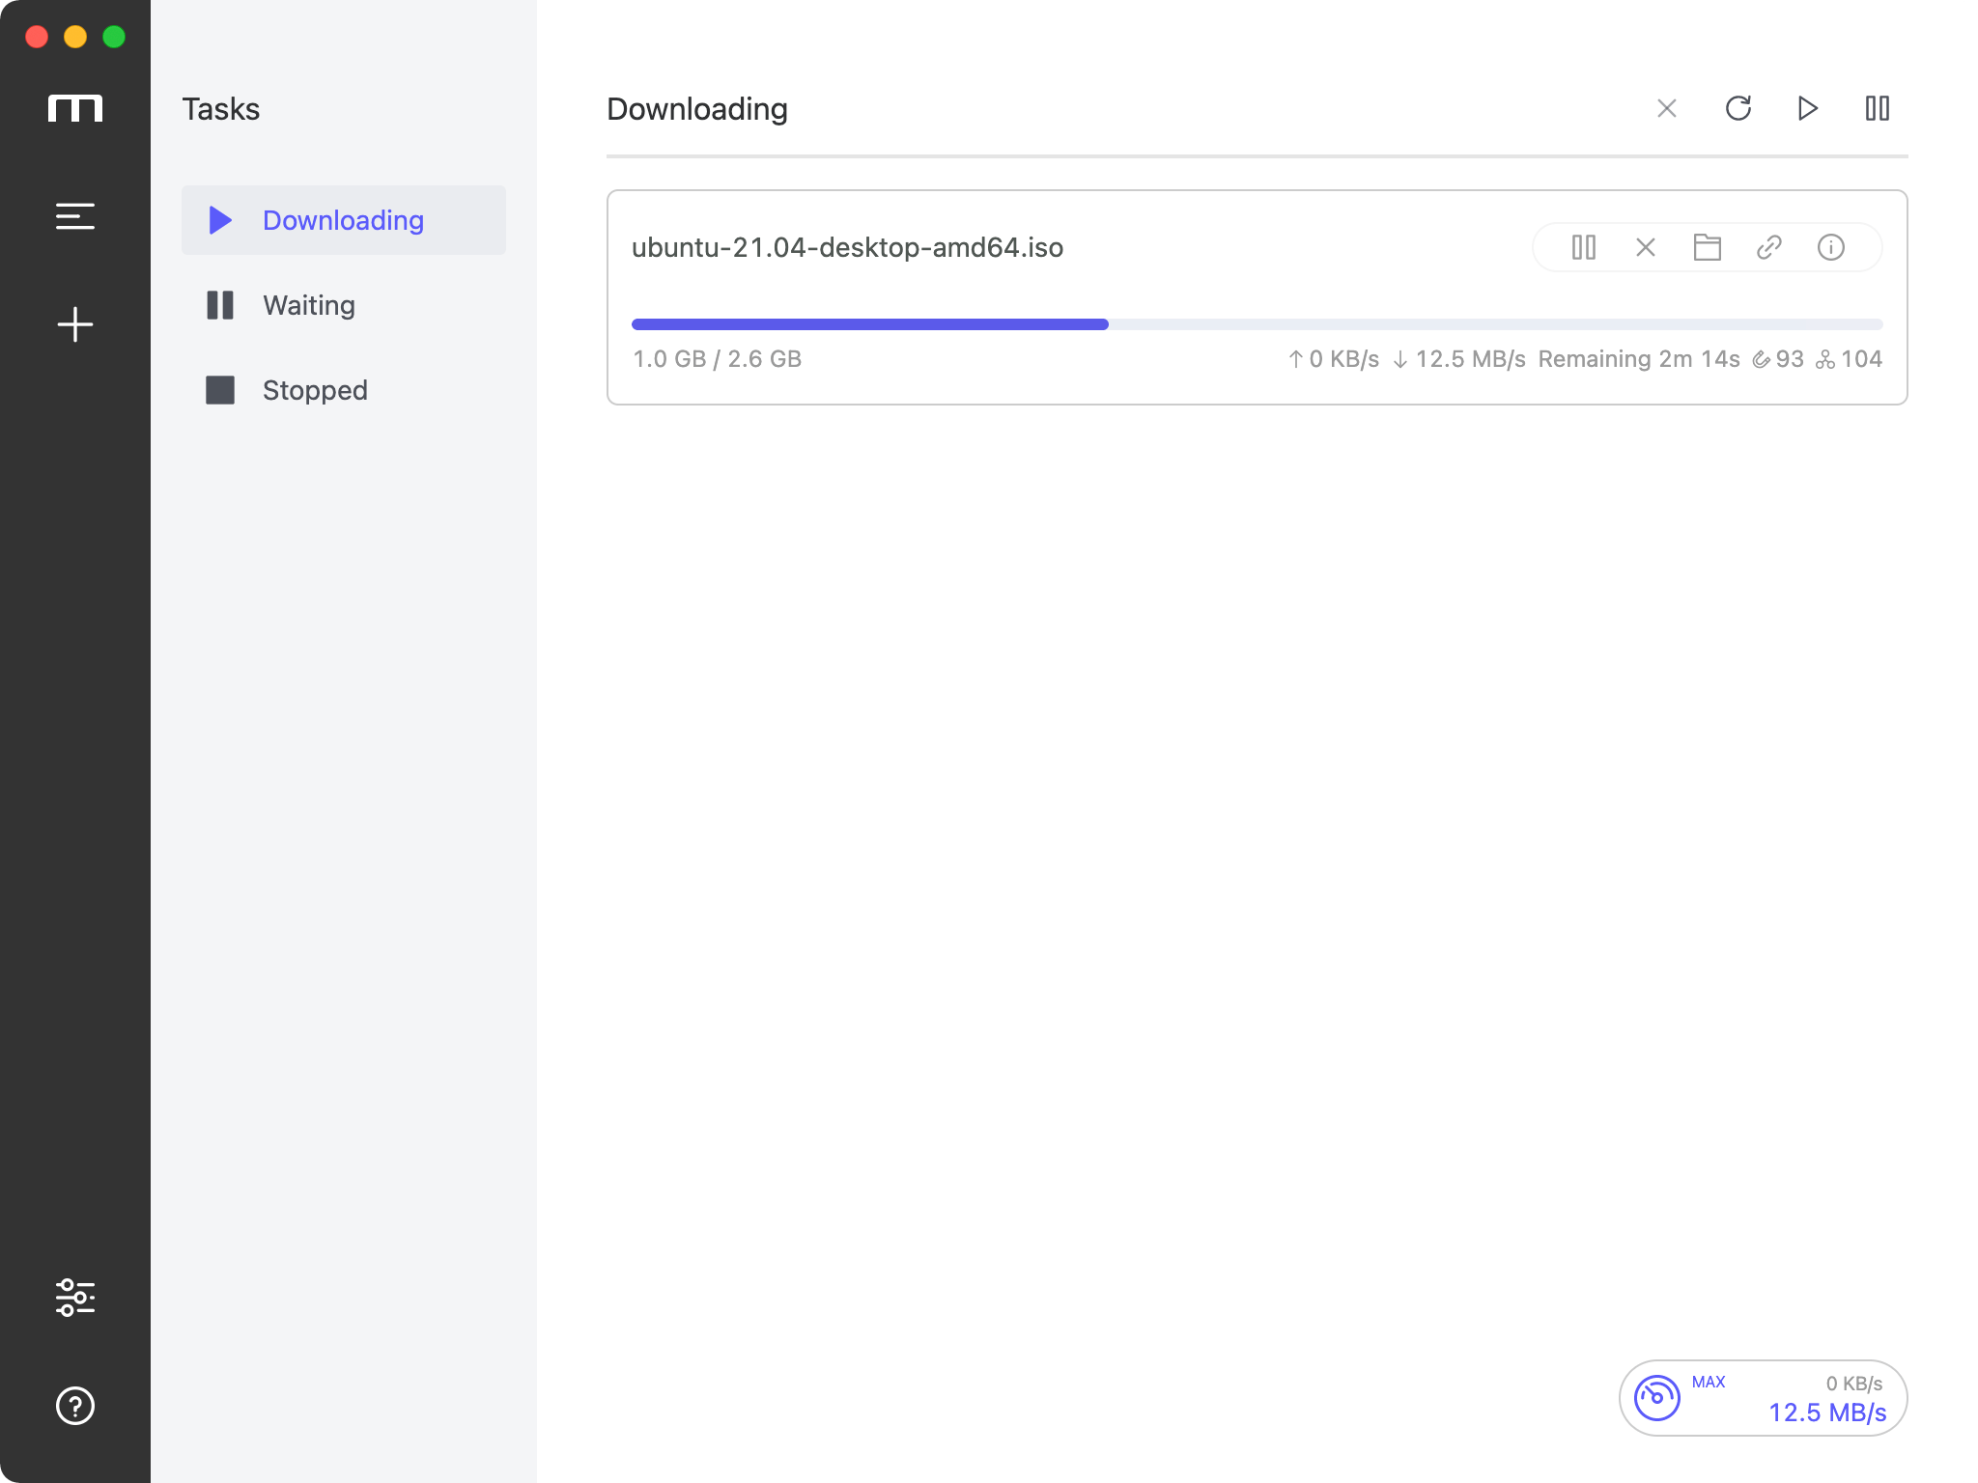Show task info for the ubuntu ISO download
This screenshot has height=1483, width=1978.
tap(1831, 248)
